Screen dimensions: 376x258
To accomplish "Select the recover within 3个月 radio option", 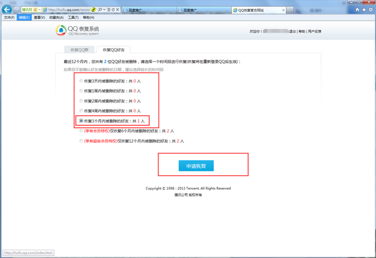I will pos(81,121).
